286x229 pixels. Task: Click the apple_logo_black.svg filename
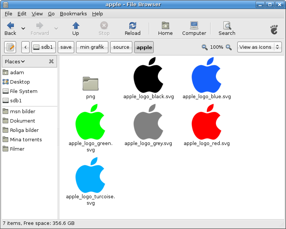click(148, 97)
